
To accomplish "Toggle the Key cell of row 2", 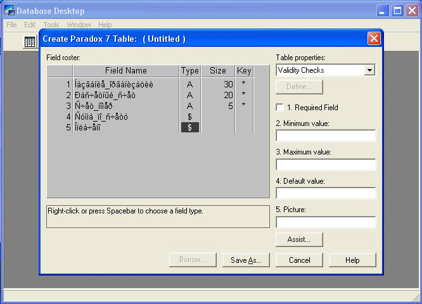I will [x=244, y=95].
